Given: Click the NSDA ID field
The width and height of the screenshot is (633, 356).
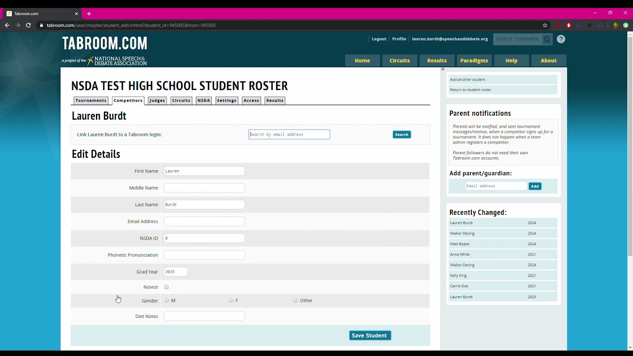Looking at the screenshot, I should (204, 238).
